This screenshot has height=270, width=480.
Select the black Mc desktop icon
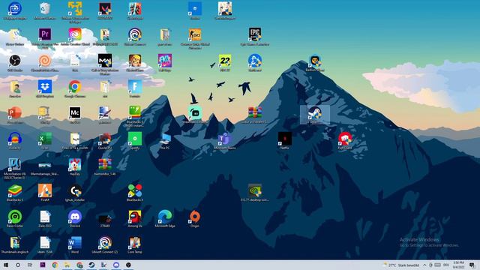[x=75, y=112]
